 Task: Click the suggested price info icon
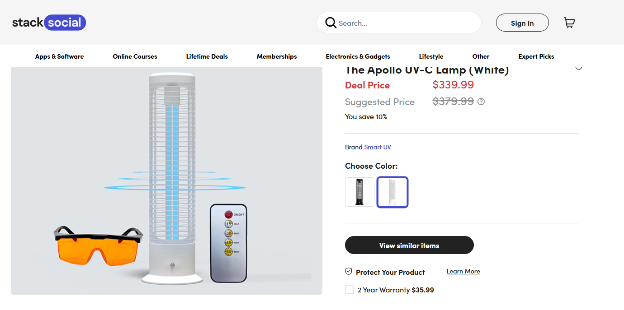(481, 102)
